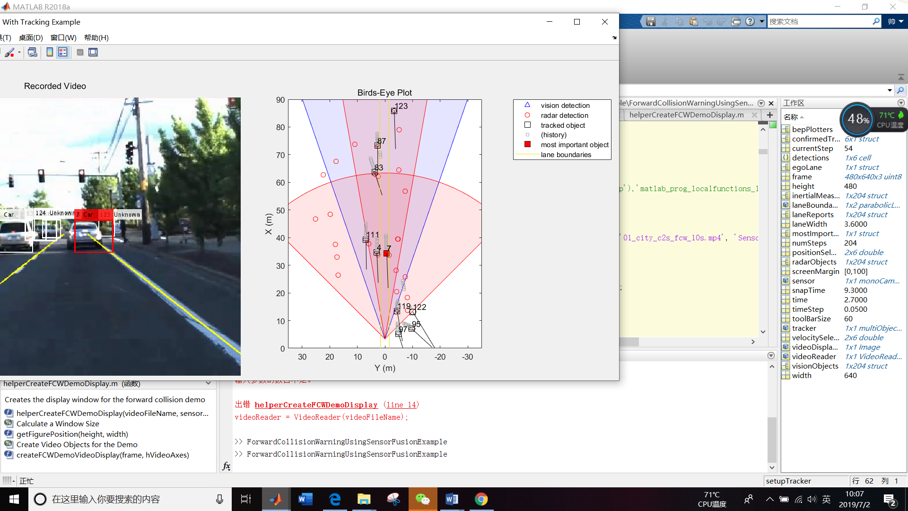Screen dimensions: 908x511
Task: Toggle the highlighted Show Plot Tools button
Action: [63, 52]
